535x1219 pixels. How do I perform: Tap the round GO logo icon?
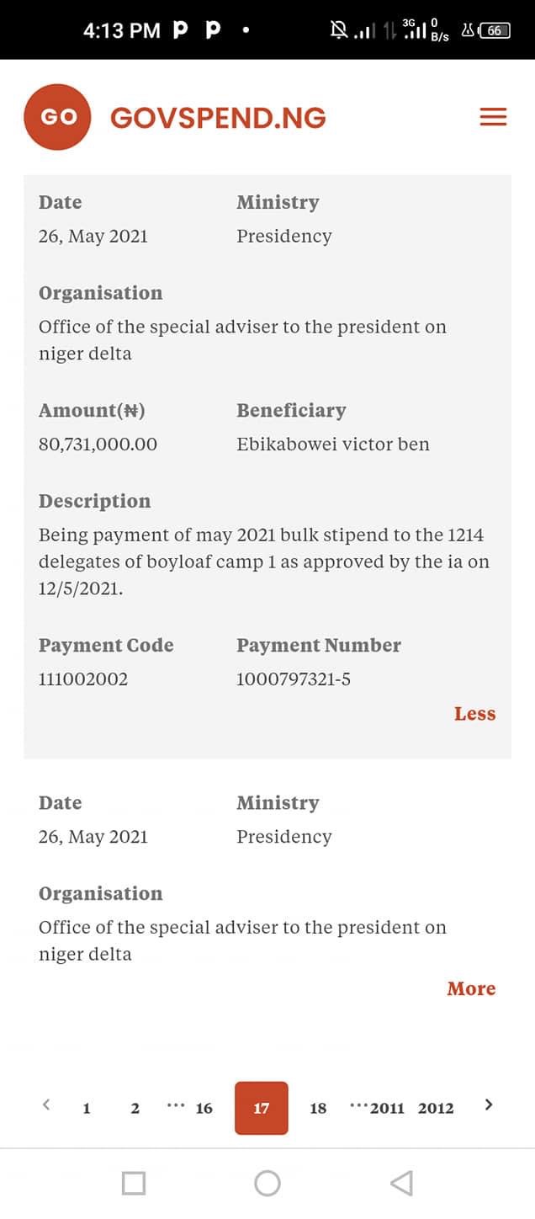coord(57,117)
